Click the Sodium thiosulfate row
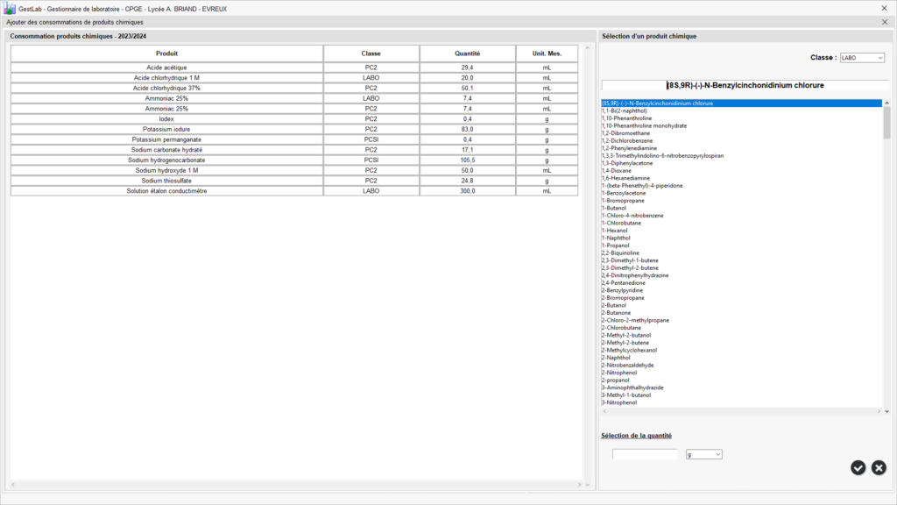Viewport: 897px width, 505px height. [166, 181]
